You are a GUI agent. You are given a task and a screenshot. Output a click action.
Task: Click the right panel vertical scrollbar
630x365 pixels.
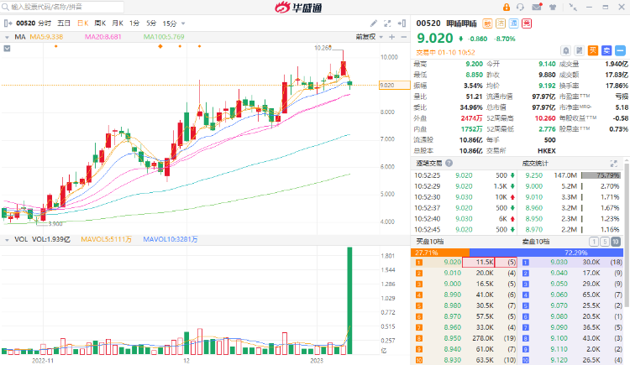(x=627, y=235)
